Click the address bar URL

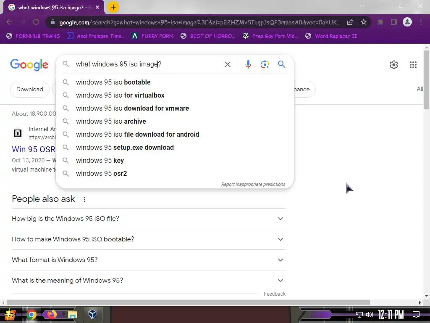point(199,22)
